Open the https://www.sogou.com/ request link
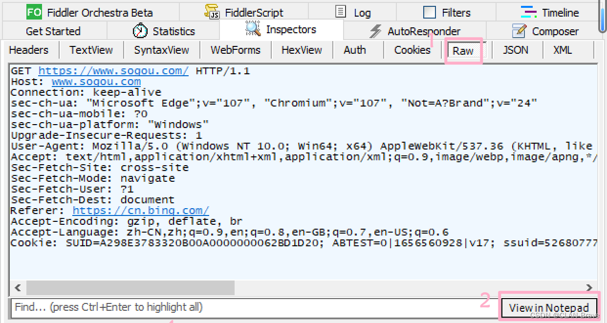This screenshot has height=323, width=607. (113, 71)
